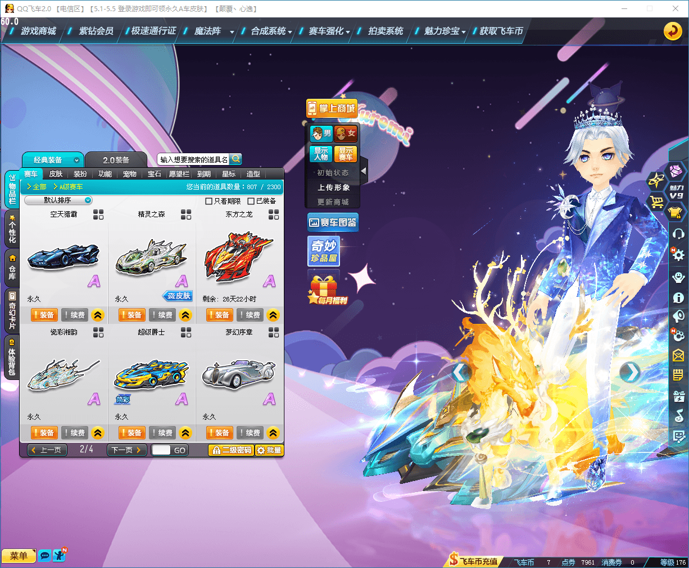The height and width of the screenshot is (568, 689).
Task: Open the 奇妙珍品屋 shop
Action: (324, 251)
